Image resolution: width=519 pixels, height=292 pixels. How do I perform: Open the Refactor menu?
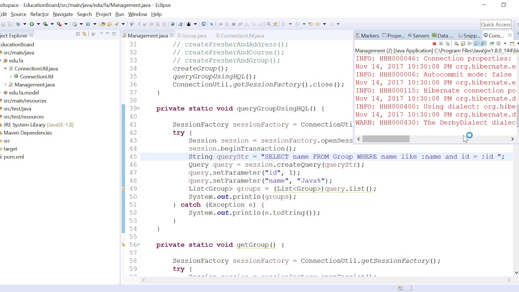tap(39, 14)
